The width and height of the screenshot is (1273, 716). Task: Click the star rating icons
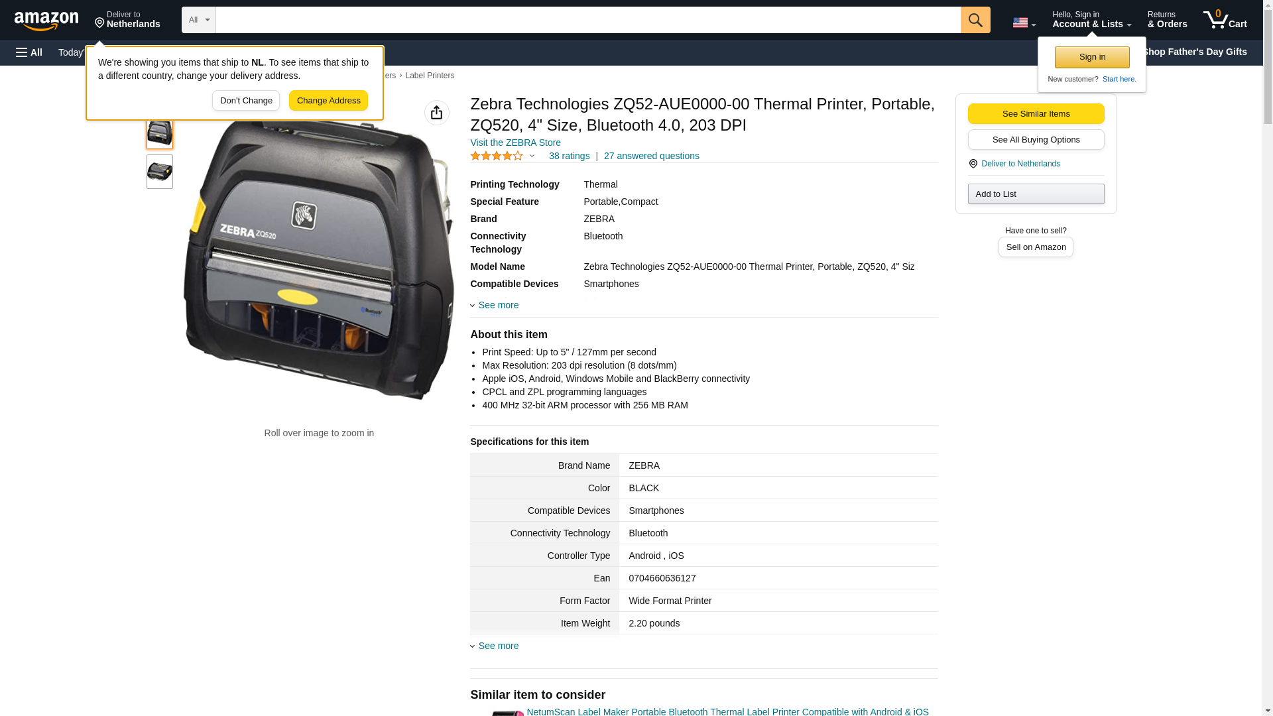pyautogui.click(x=497, y=156)
